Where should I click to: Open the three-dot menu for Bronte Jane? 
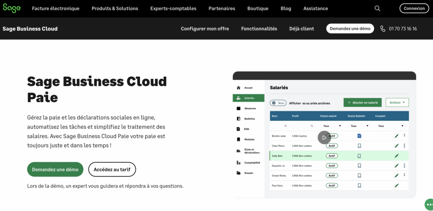(x=405, y=135)
